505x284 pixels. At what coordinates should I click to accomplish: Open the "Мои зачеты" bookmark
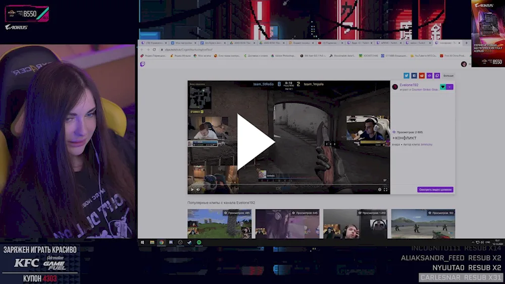pyautogui.click(x=203, y=55)
